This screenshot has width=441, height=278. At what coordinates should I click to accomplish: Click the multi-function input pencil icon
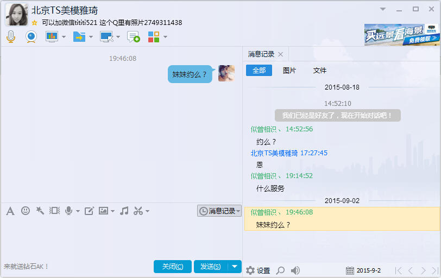tap(89, 211)
